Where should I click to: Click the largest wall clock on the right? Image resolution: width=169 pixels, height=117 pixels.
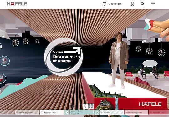(x=161, y=53)
